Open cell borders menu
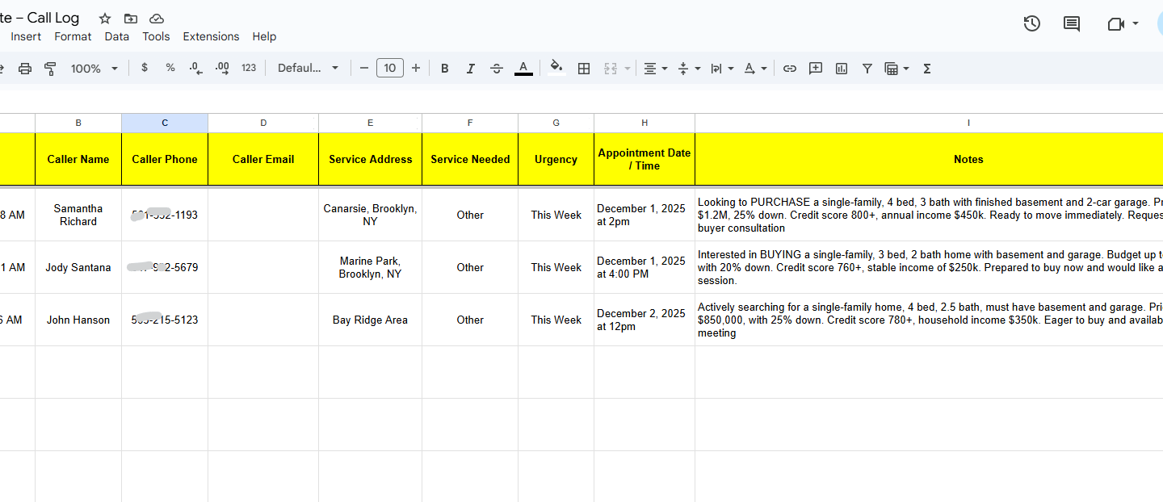 [584, 69]
